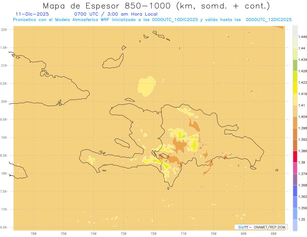Click the '70W' longitude axis label
Screen dimensions: 307x237
pos(214,233)
